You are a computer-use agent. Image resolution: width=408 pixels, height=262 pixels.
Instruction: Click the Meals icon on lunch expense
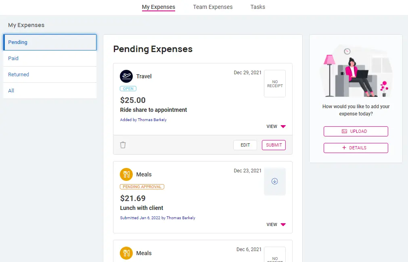click(126, 174)
